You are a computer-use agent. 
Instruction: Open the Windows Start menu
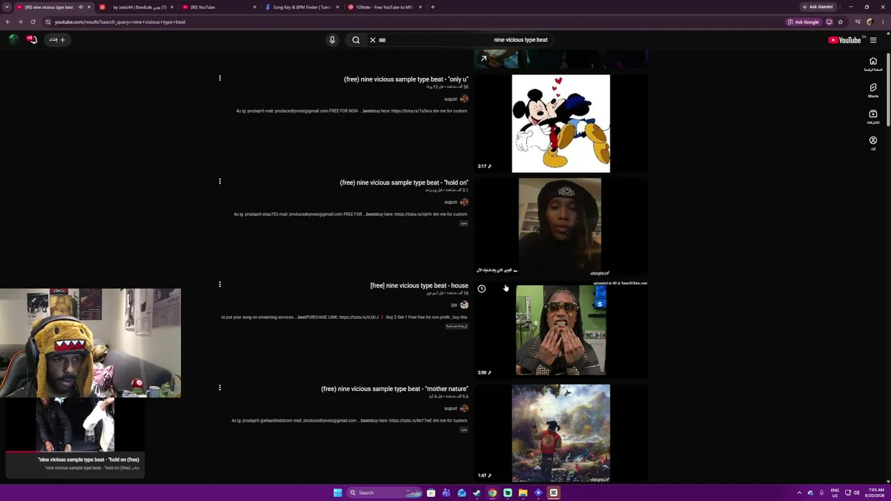tap(338, 493)
